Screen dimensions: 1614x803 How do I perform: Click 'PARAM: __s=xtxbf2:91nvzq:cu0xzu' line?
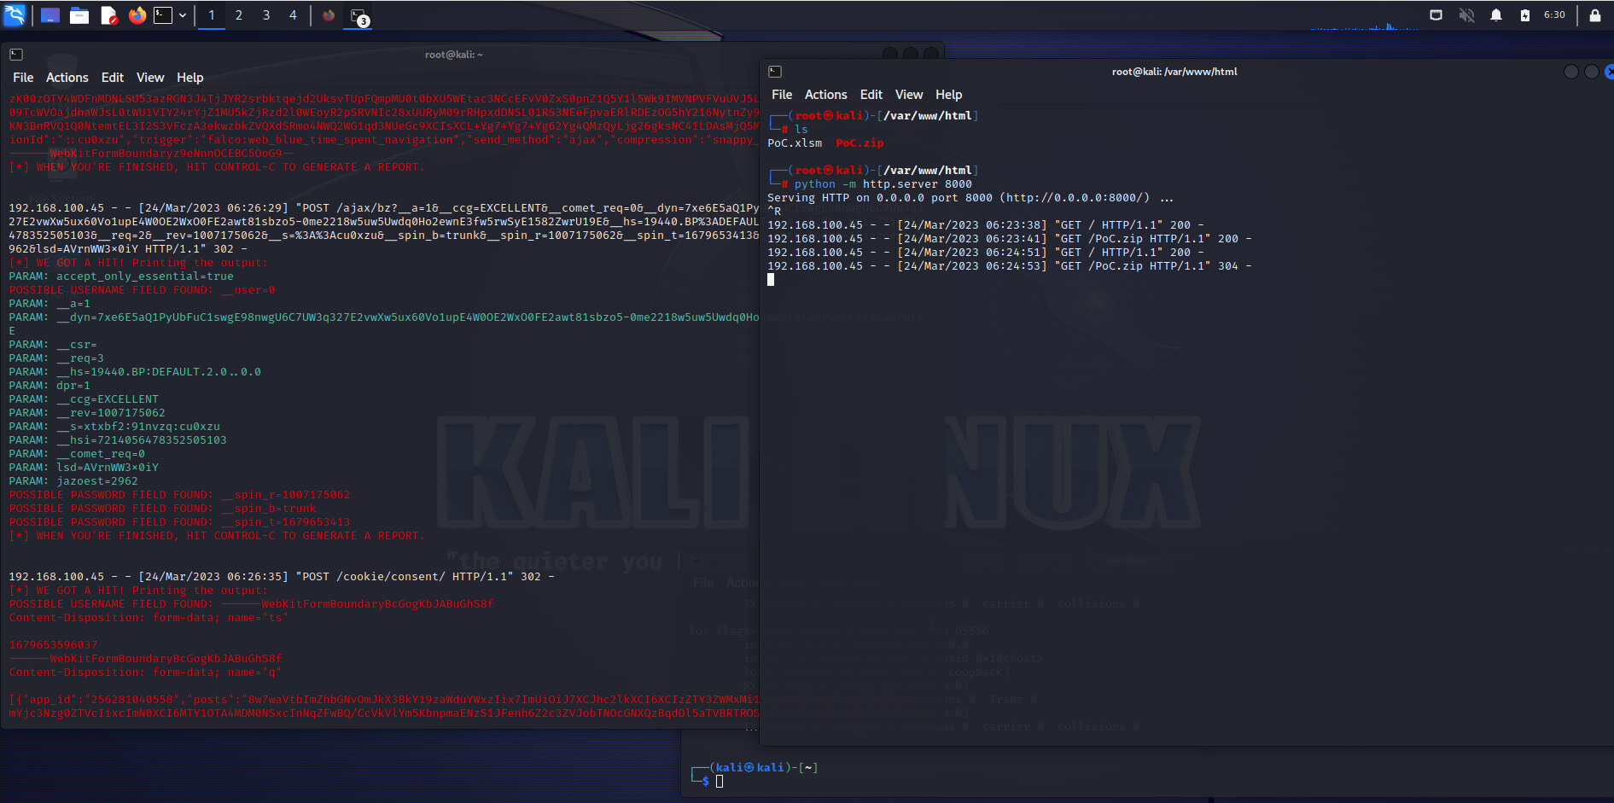114,427
